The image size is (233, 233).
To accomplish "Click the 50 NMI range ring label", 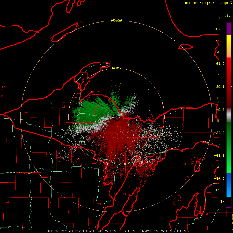I will pos(116,68).
